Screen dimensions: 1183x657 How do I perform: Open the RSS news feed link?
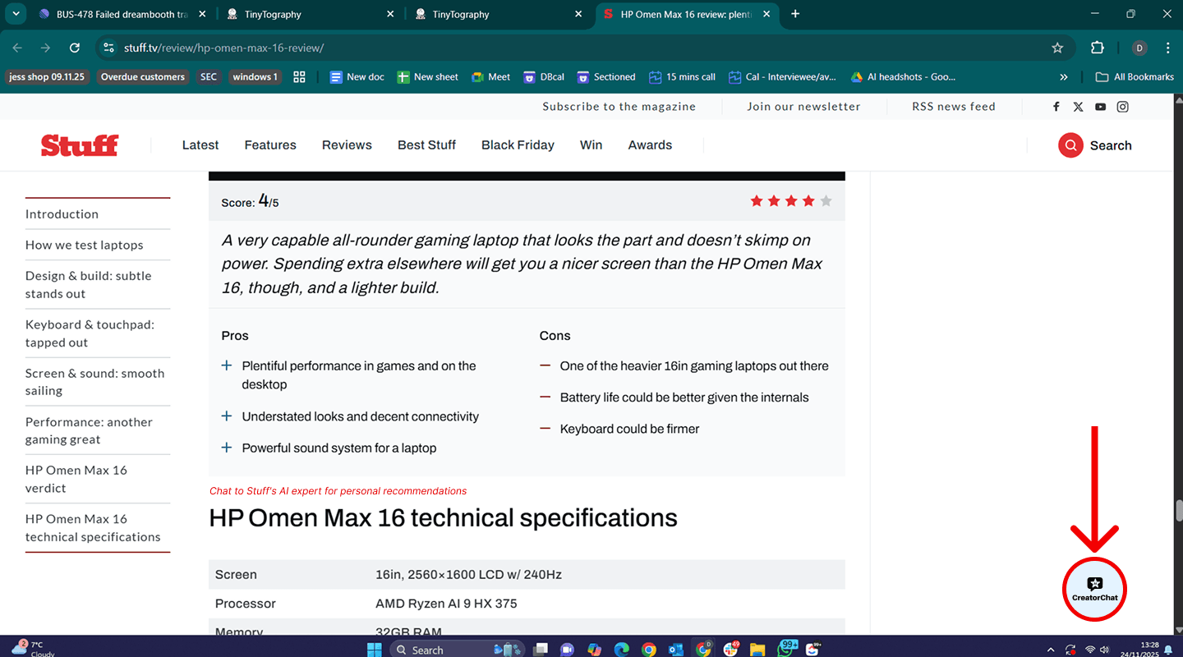(x=954, y=107)
